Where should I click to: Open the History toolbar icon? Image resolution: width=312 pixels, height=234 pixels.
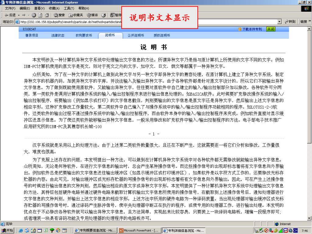point(104,15)
